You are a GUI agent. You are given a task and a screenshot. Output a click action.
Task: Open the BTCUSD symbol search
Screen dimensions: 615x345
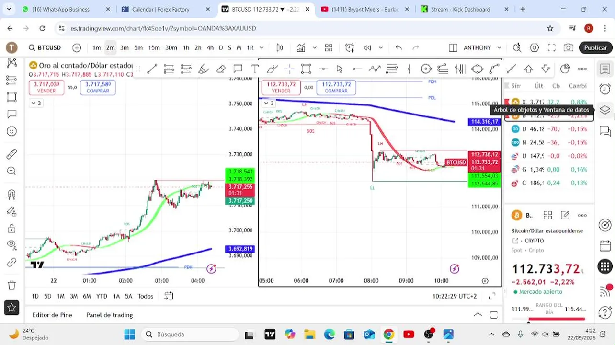[45, 47]
